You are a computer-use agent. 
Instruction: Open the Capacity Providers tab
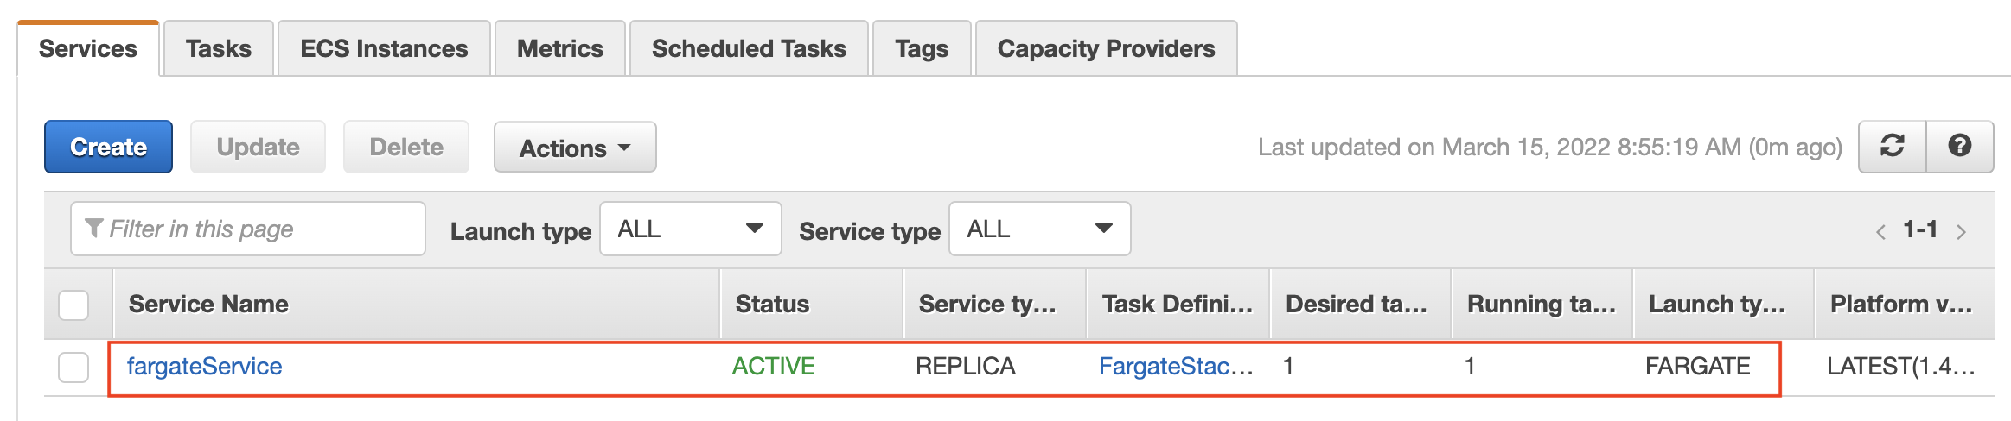(x=1107, y=48)
